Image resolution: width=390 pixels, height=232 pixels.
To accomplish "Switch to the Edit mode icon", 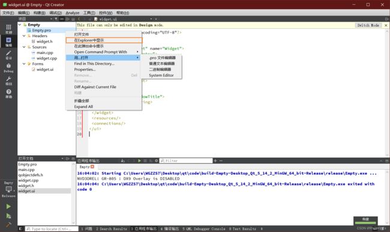I will [8, 42].
